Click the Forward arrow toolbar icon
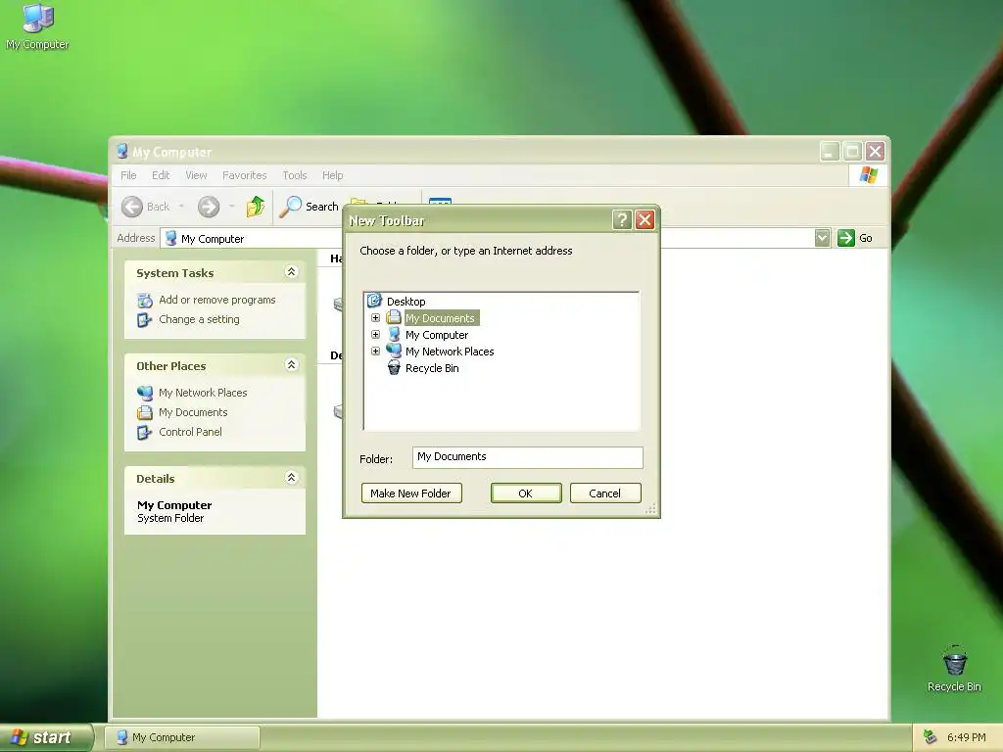1003x752 pixels. (x=209, y=207)
